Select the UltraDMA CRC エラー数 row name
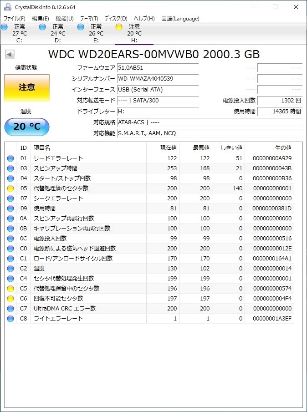This screenshot has width=307, height=412. [x=65, y=309]
